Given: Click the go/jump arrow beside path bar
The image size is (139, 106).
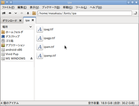Looking at the screenshot, I should [x=135, y=13].
